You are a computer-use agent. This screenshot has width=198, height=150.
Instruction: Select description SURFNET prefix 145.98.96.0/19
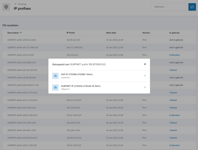pyautogui.click(x=21, y=63)
